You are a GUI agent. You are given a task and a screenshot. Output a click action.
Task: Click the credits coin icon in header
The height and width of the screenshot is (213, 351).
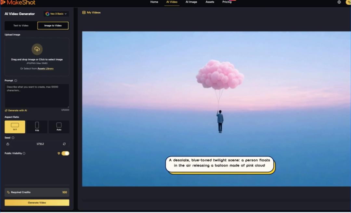point(348,2)
